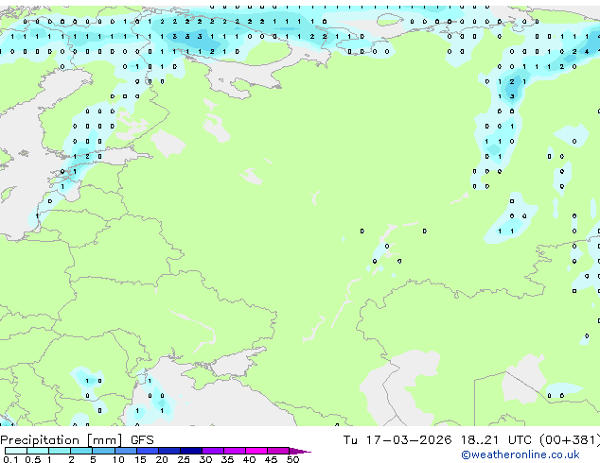Click the legend label '25'

184,459
